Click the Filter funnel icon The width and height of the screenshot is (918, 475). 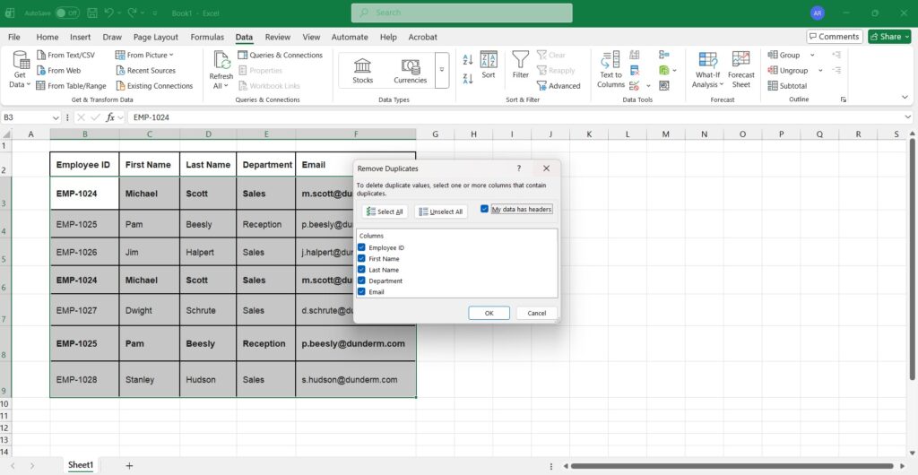[520, 59]
